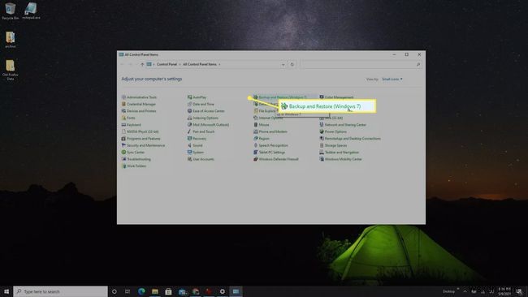Open Date and Time
The width and height of the screenshot is (528, 297).
pos(201,104)
